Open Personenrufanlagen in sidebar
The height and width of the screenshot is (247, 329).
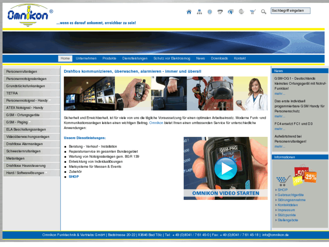coord(32,72)
